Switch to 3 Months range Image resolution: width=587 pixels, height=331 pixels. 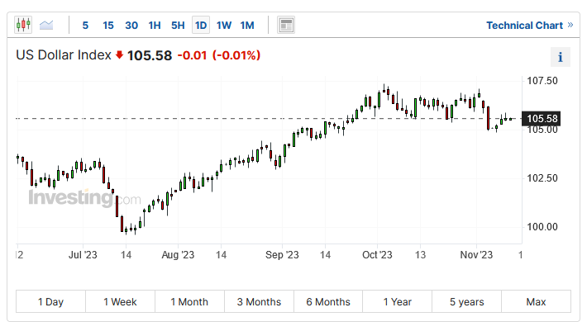259,301
